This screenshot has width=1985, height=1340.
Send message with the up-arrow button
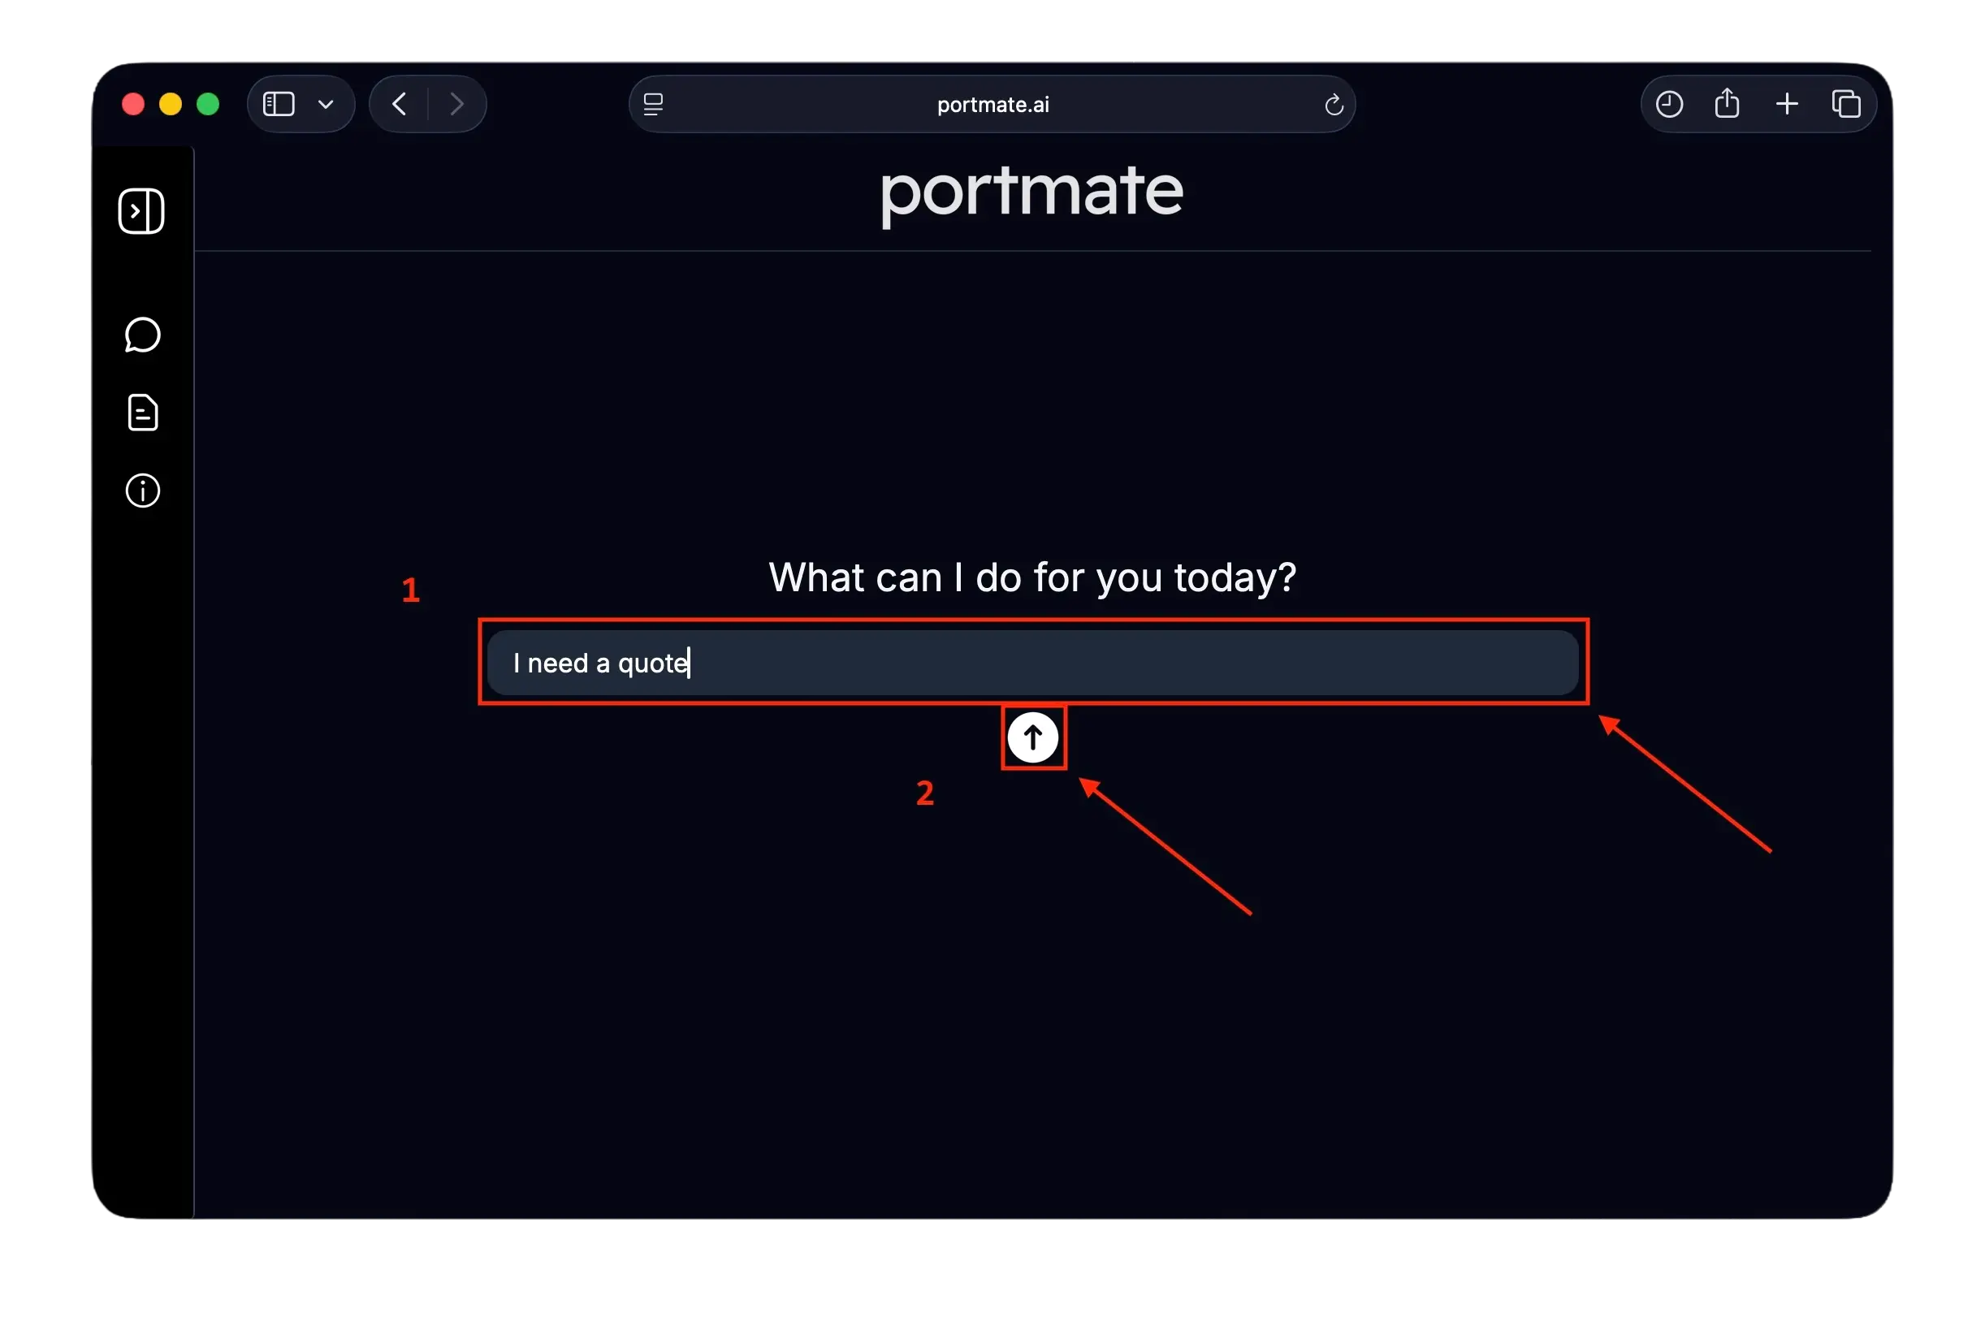[x=1032, y=737]
